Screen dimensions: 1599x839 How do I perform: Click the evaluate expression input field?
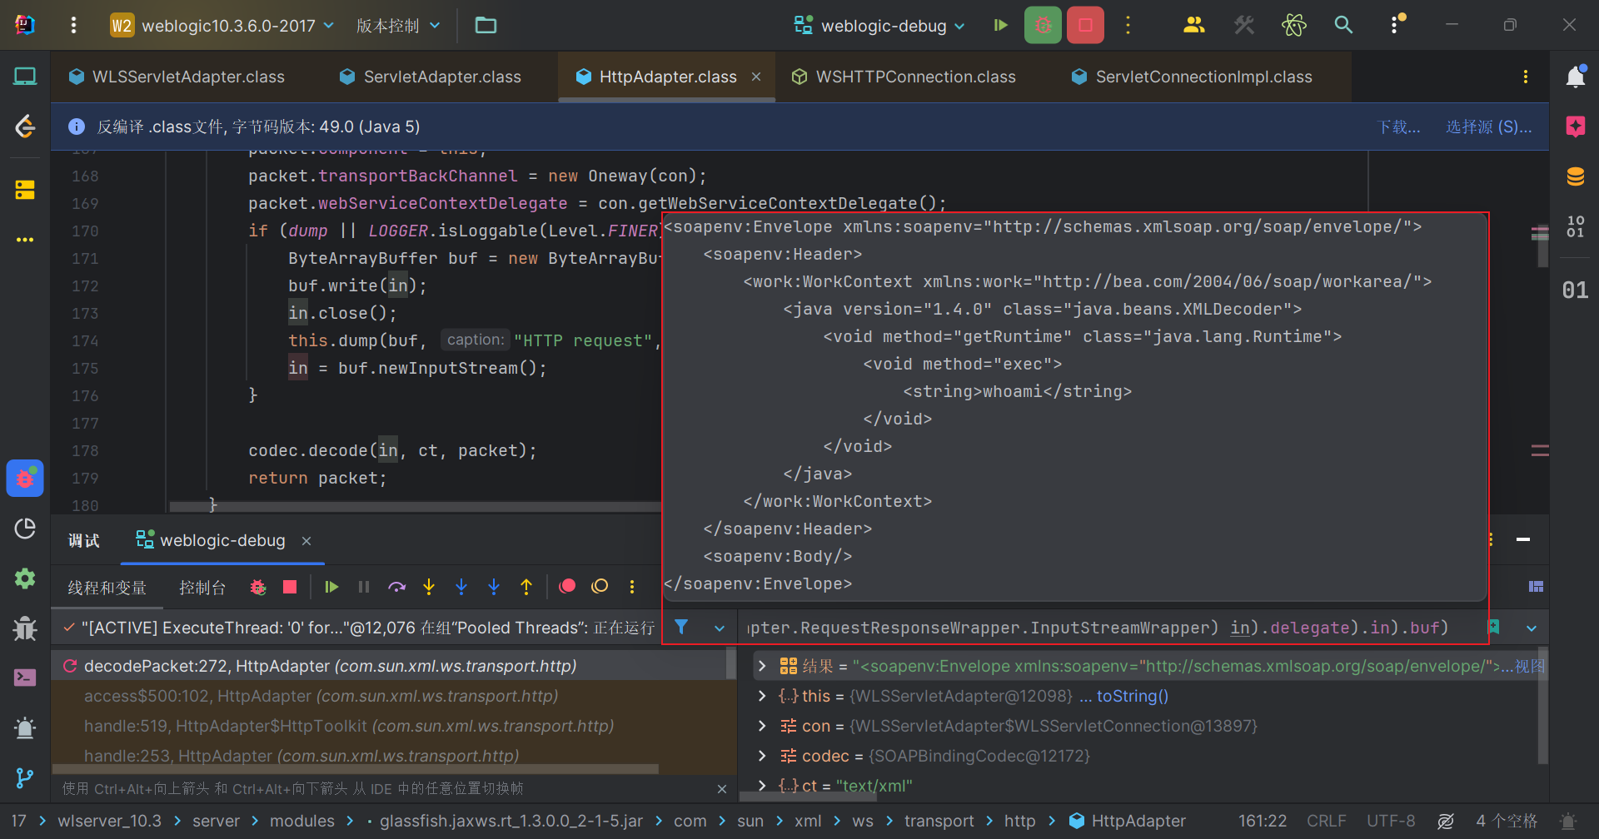tap(1111, 628)
